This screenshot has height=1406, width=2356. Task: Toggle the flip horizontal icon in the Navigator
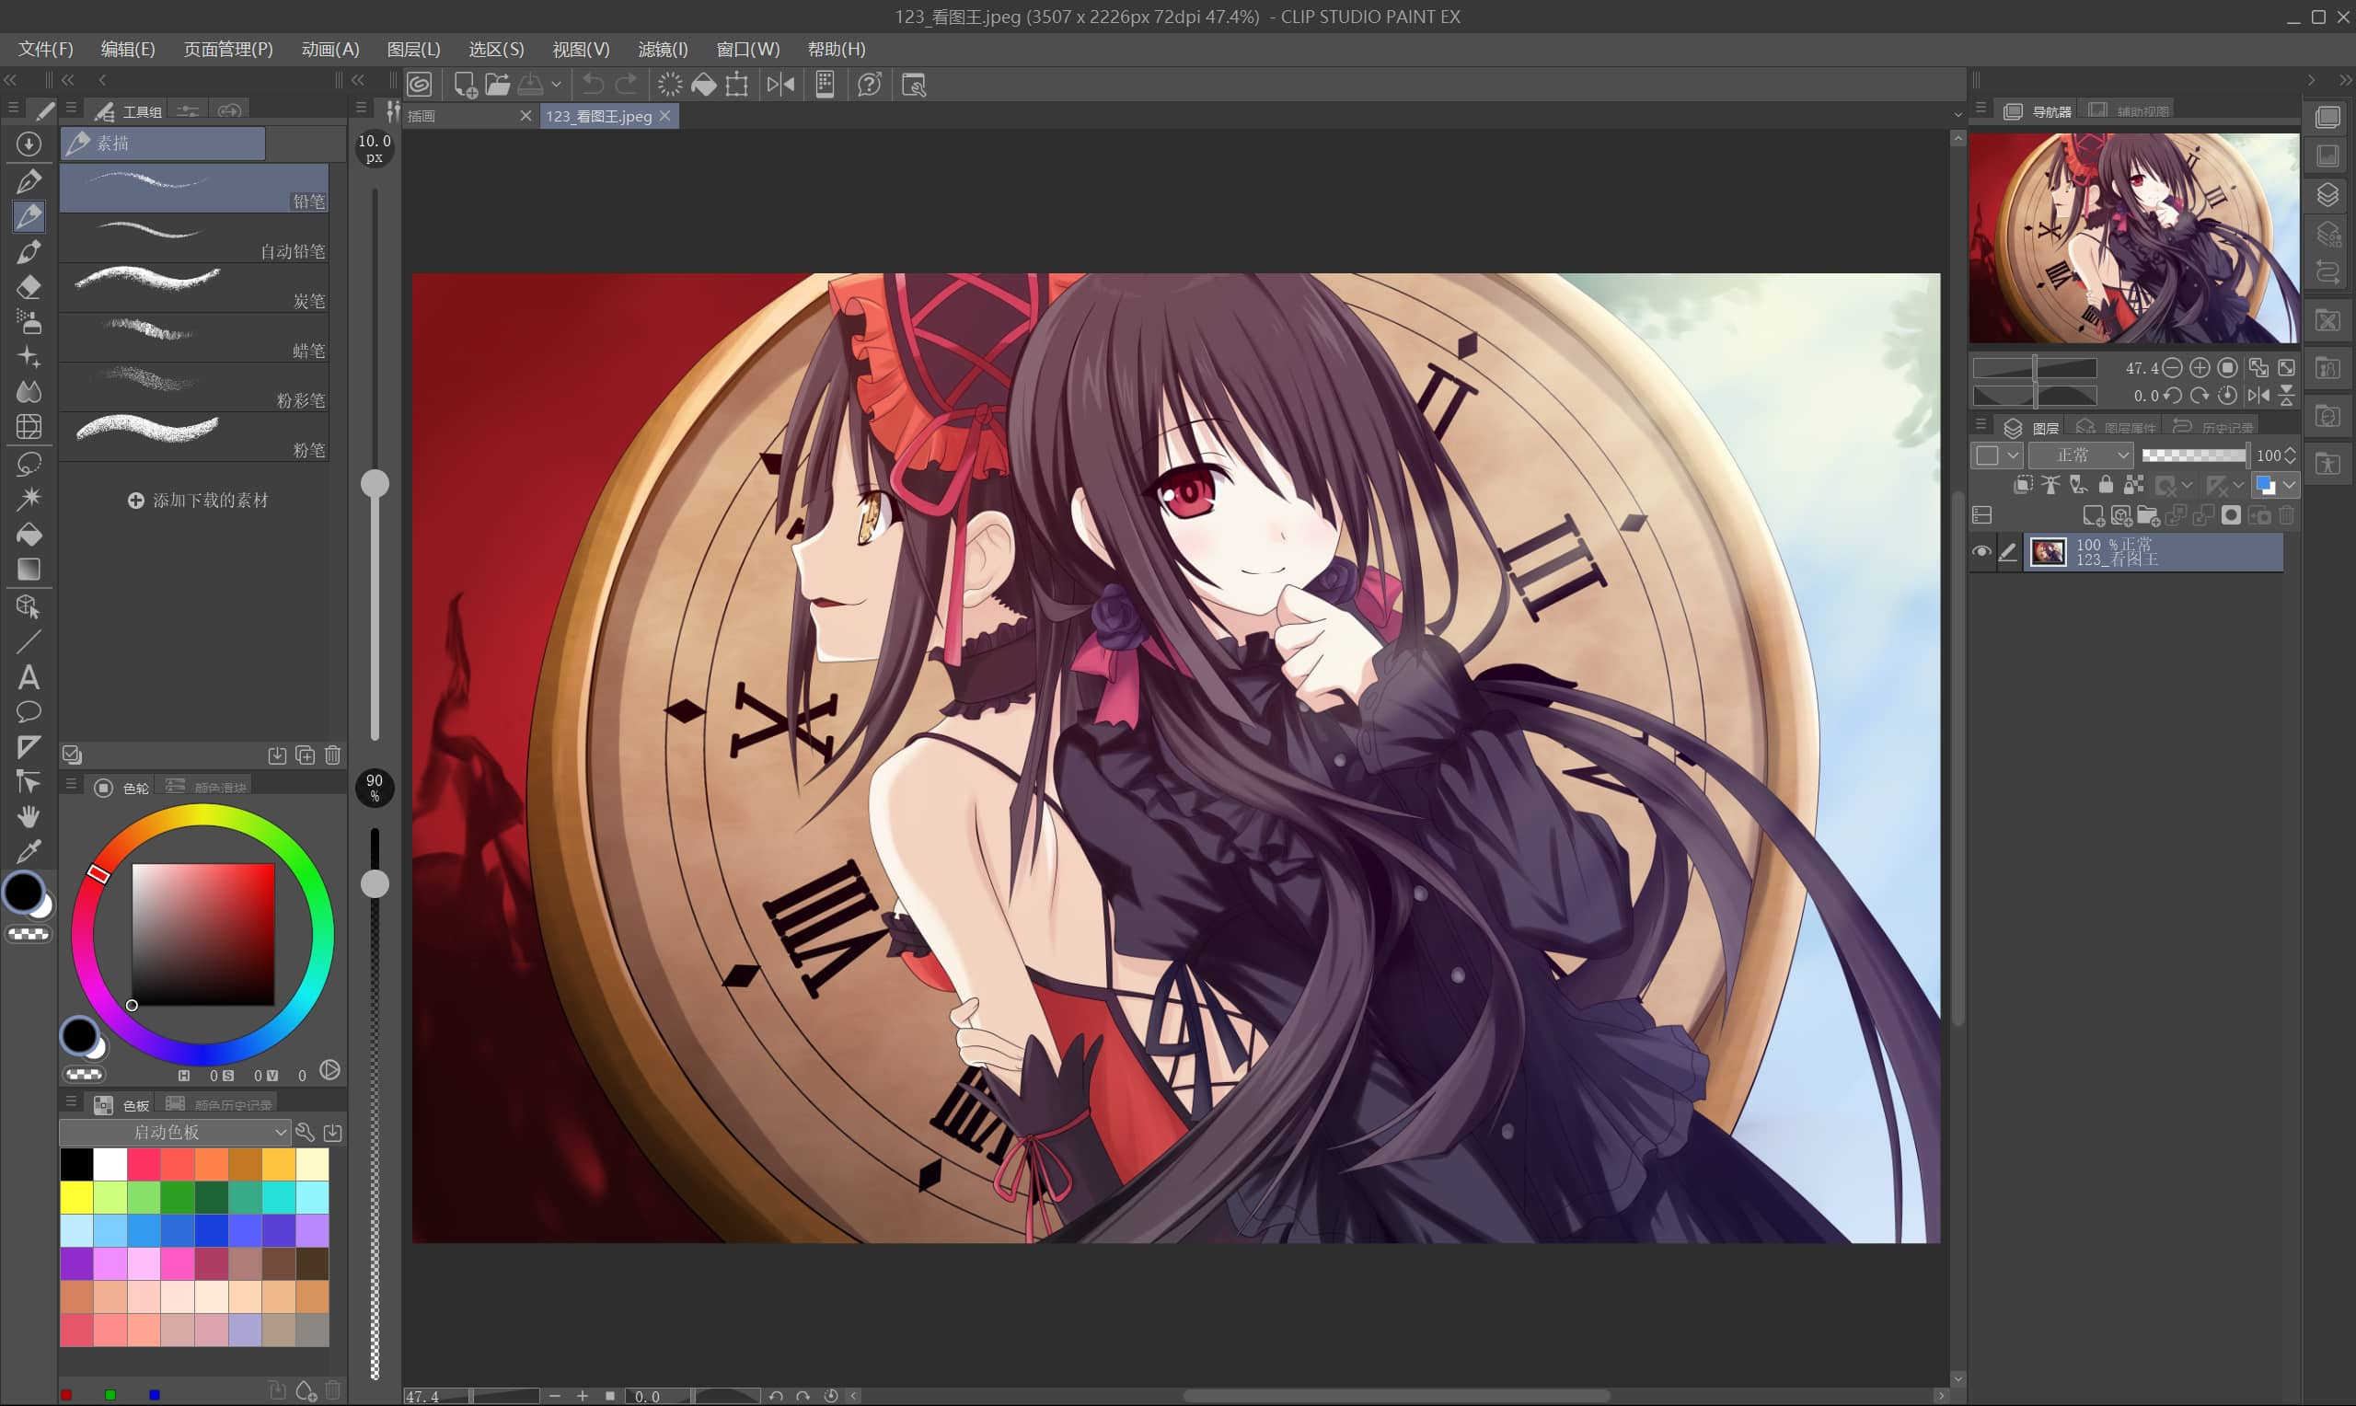click(2258, 395)
